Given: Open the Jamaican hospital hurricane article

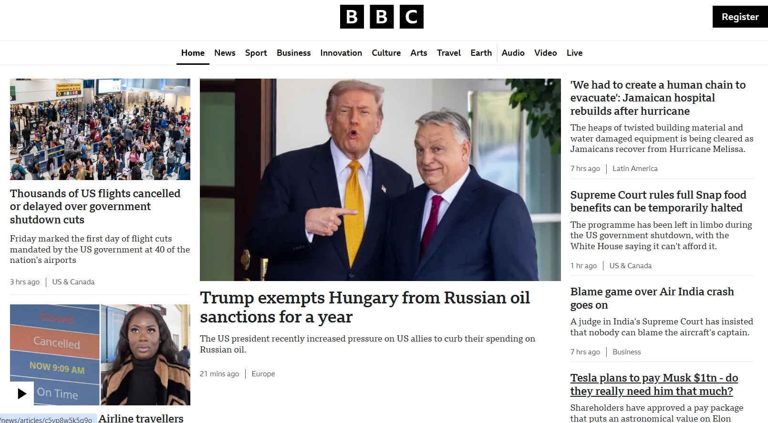Looking at the screenshot, I should 658,98.
